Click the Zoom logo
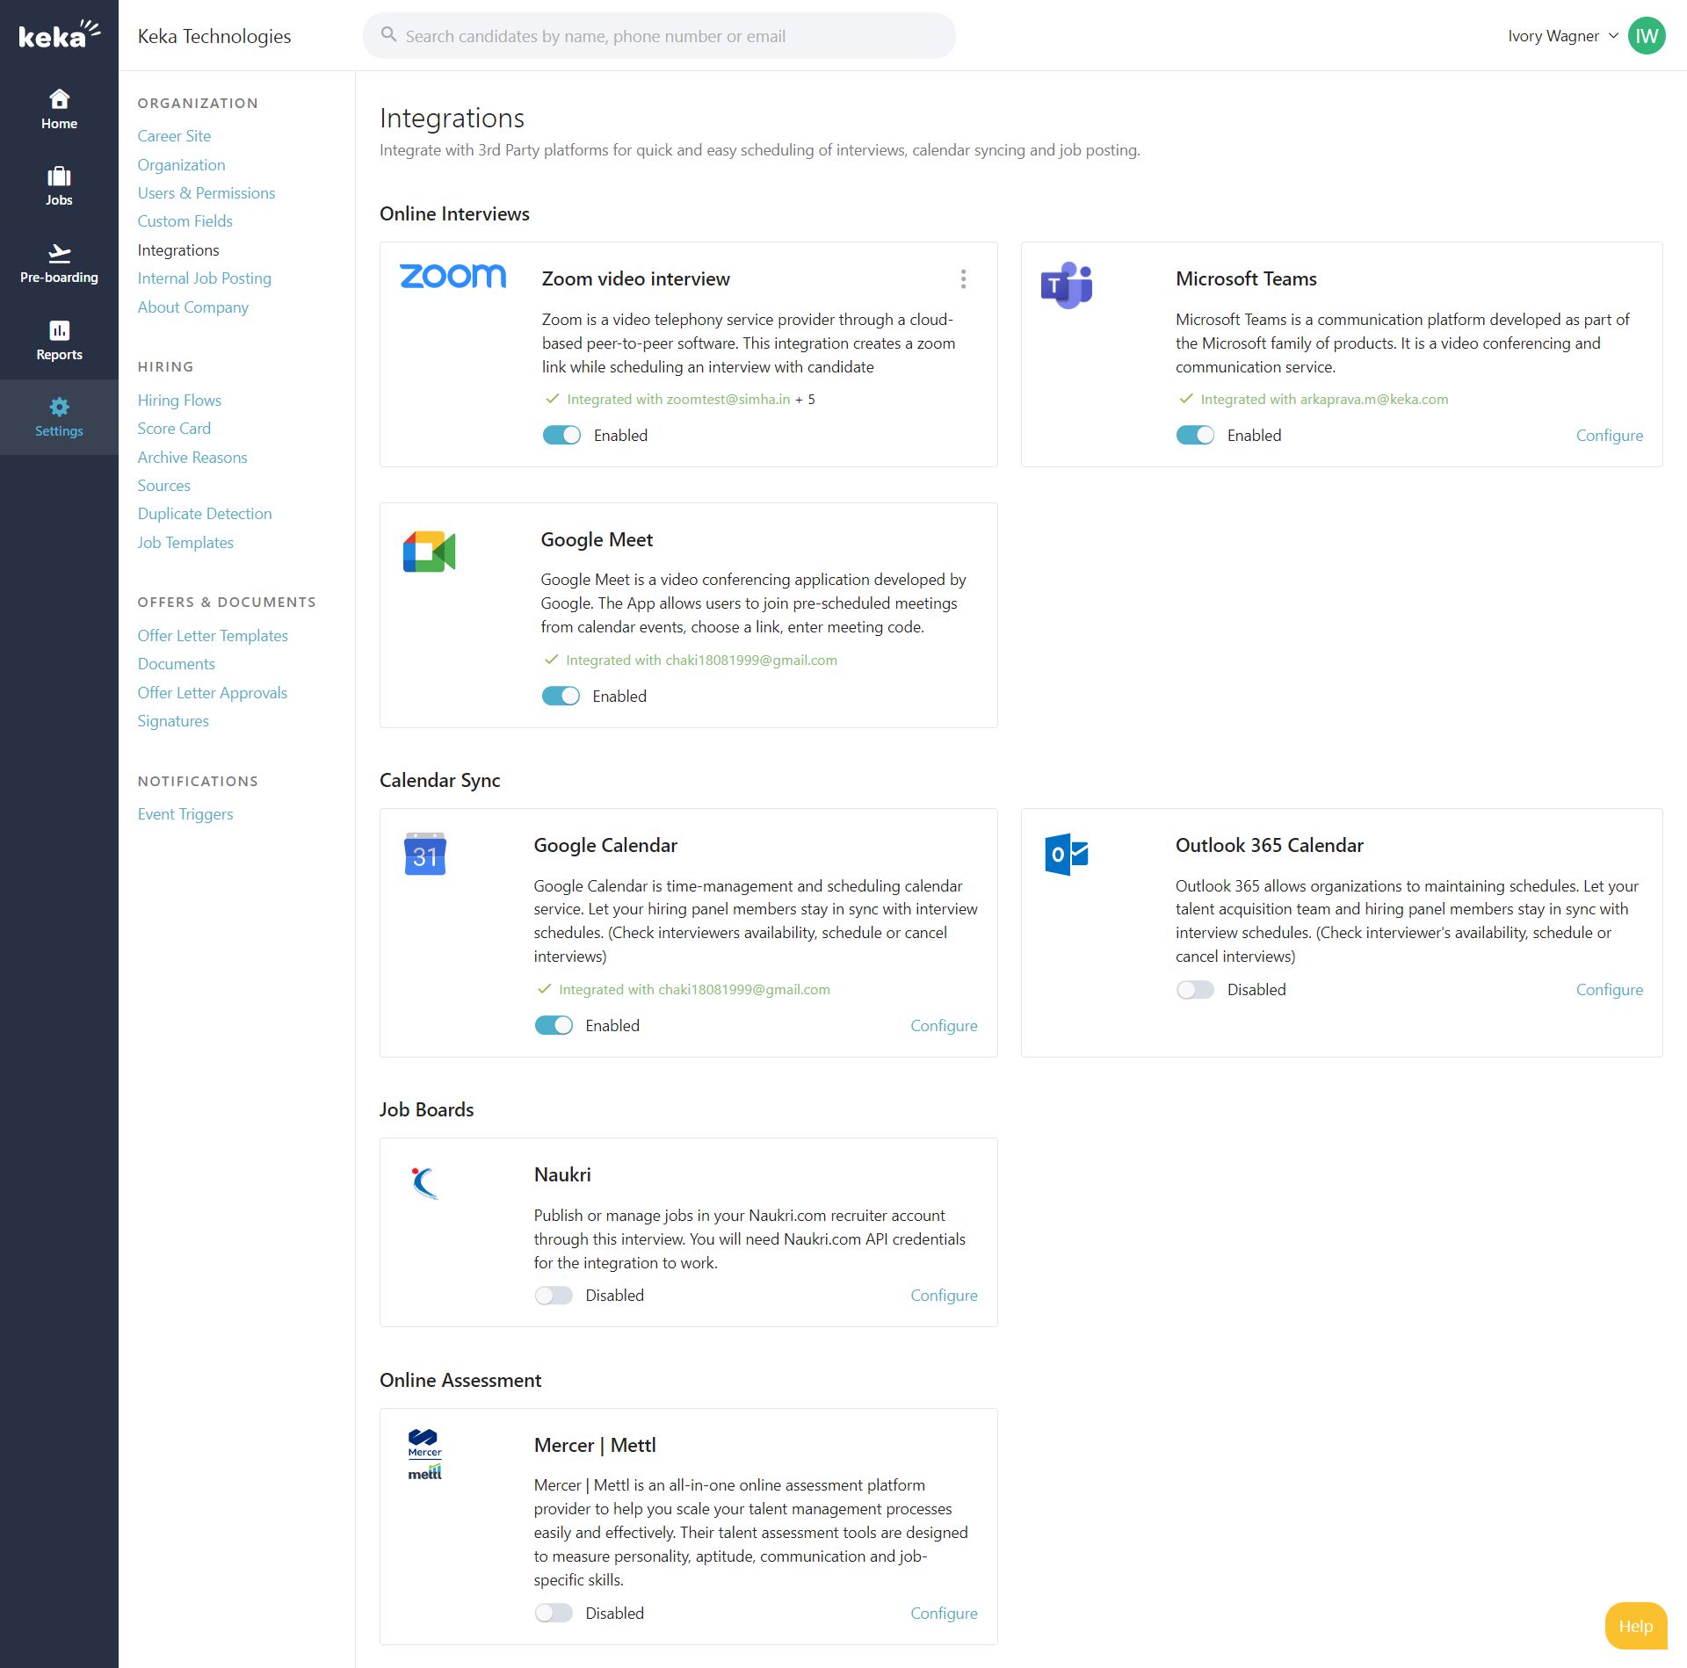1687x1668 pixels. [453, 276]
